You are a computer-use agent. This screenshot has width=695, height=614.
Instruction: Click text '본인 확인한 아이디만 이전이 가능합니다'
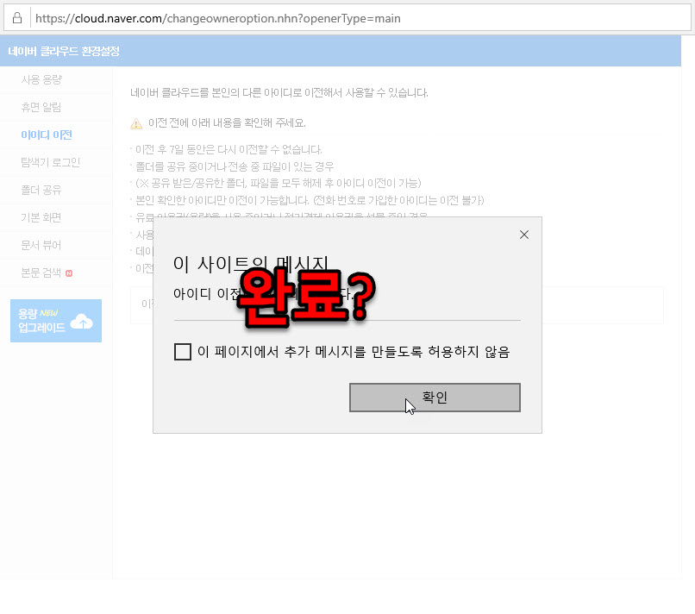(222, 200)
